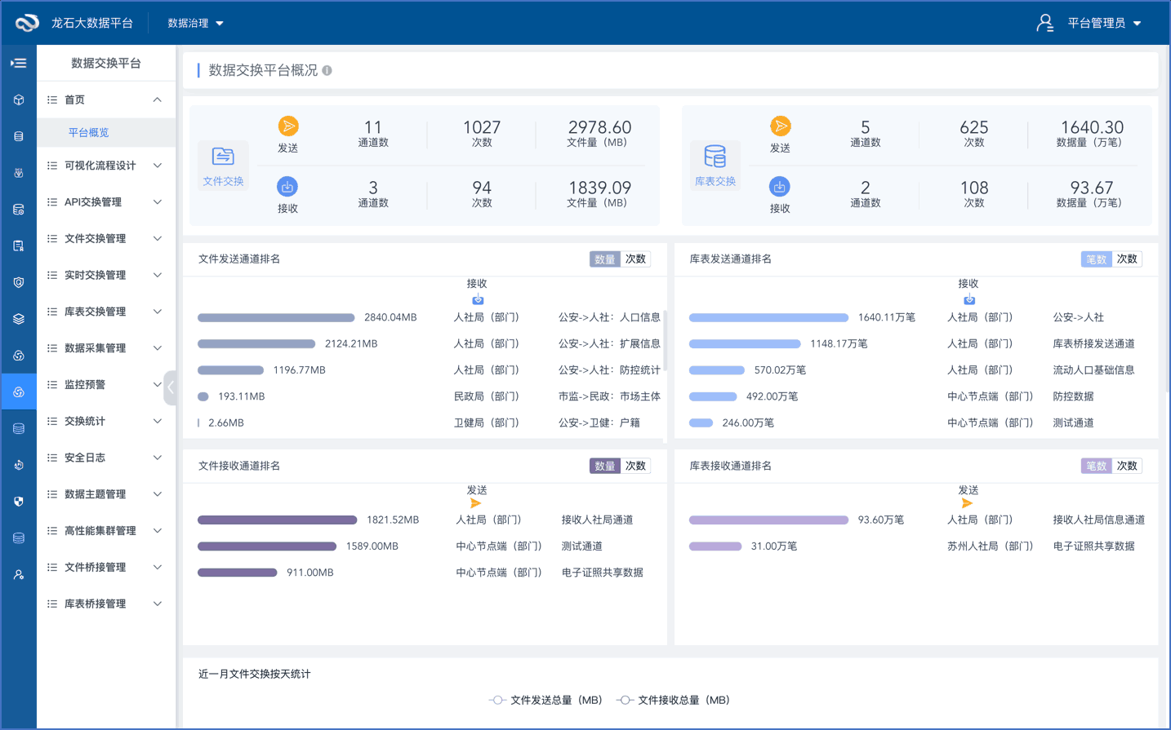Expand the API交换管理 chevron
The width and height of the screenshot is (1171, 730).
coord(157,202)
